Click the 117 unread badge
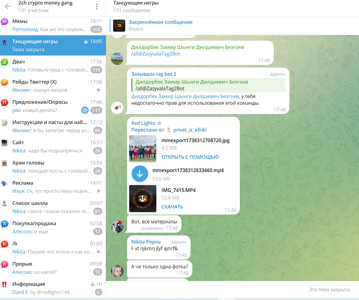359x300 pixels. [x=96, y=110]
